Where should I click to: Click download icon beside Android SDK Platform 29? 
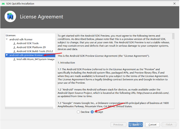14,47
